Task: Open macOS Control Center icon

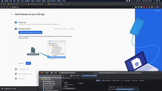Action: [x=159, y=1]
